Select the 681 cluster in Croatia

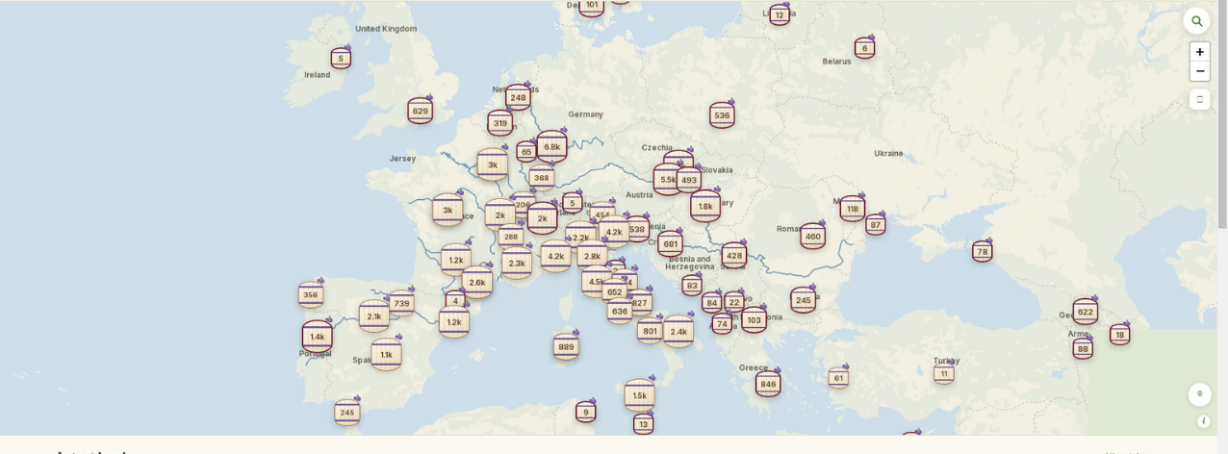pyautogui.click(x=670, y=243)
